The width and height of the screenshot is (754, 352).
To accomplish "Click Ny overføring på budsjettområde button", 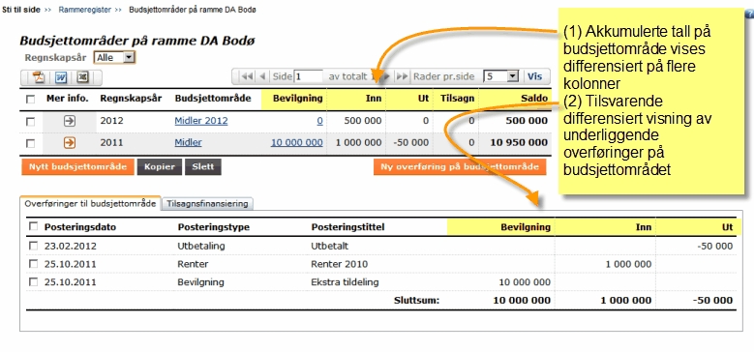I will [460, 167].
